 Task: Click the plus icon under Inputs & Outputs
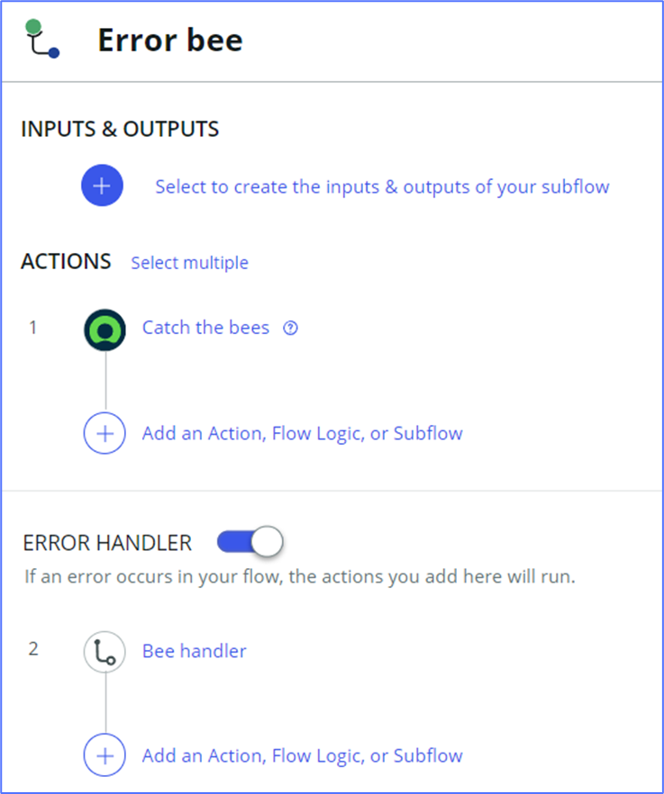pyautogui.click(x=102, y=185)
